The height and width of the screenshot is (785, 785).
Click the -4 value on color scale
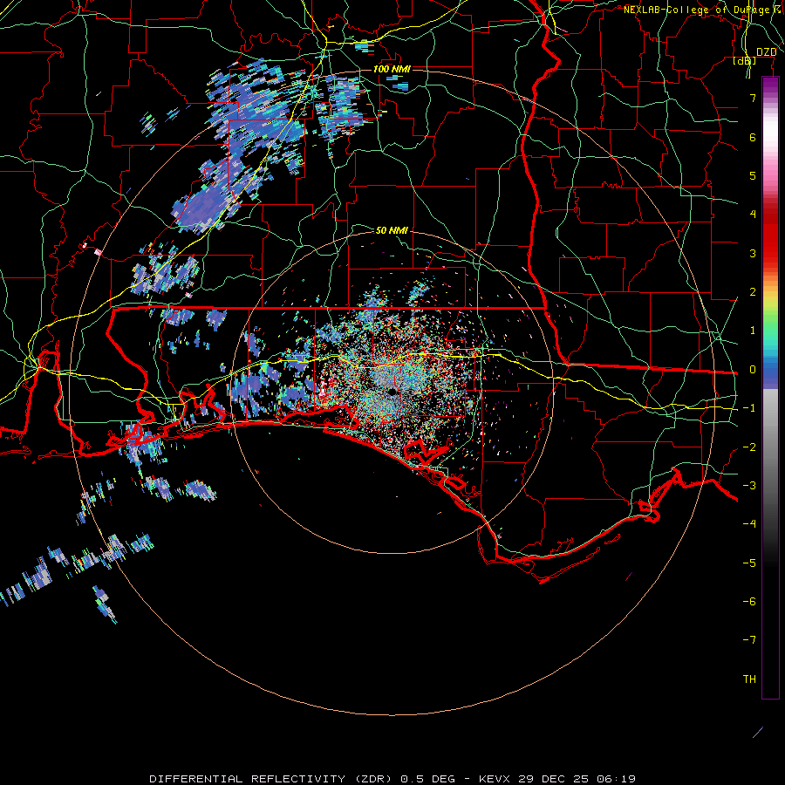click(749, 524)
